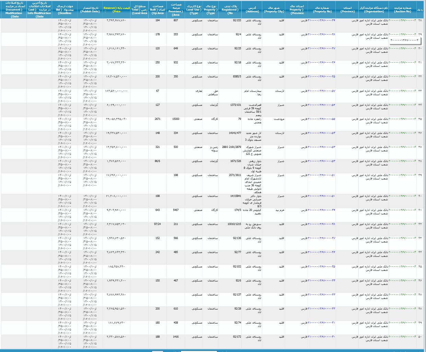This screenshot has height=352, width=426.
Task: Click the Built Up Area column header
Action: point(158,10)
